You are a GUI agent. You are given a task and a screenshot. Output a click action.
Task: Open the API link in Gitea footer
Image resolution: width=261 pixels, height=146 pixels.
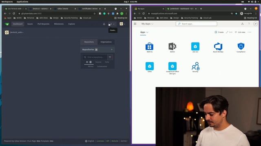pyautogui.click(x=108, y=141)
